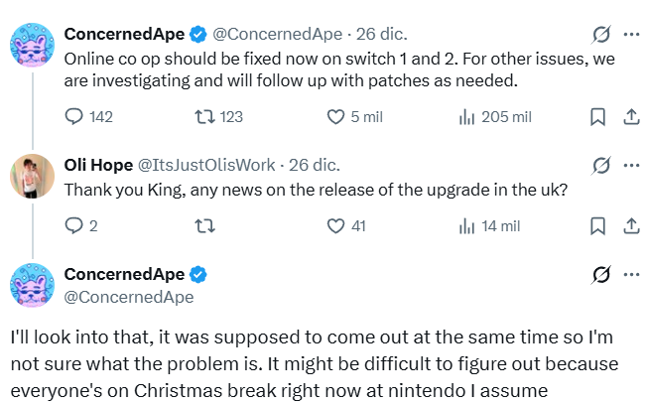Open more options on ConcernedApe's first tweet

coord(630,35)
